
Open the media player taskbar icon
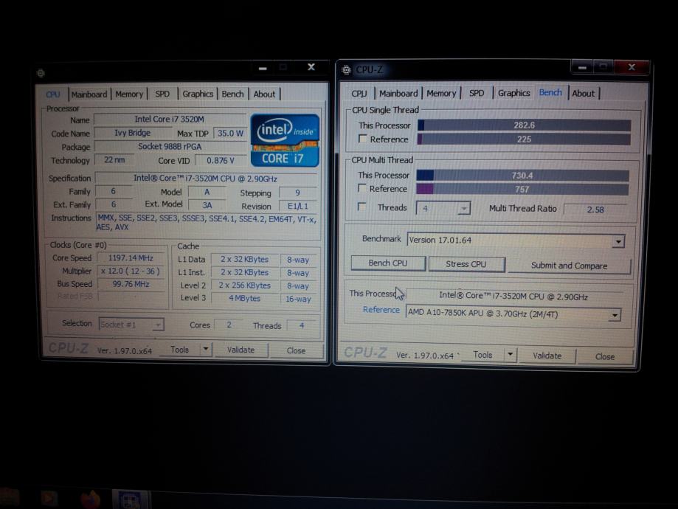click(x=49, y=499)
